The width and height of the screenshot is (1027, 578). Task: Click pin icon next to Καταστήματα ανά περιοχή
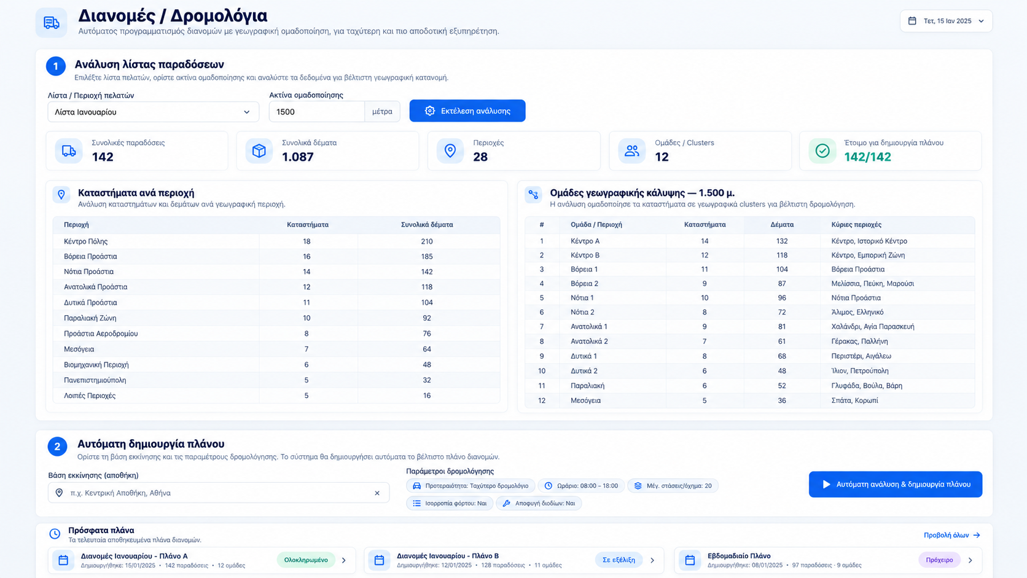(61, 195)
